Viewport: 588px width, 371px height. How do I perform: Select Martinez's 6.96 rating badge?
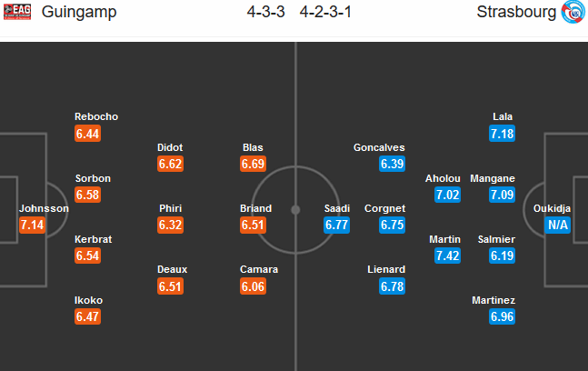coord(503,317)
